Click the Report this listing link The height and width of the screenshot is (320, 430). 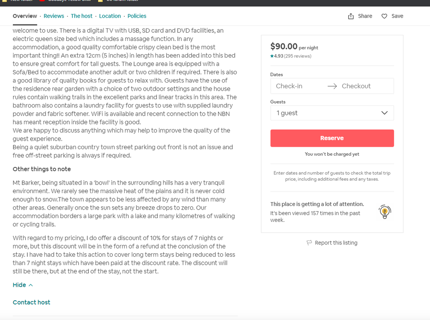[336, 243]
